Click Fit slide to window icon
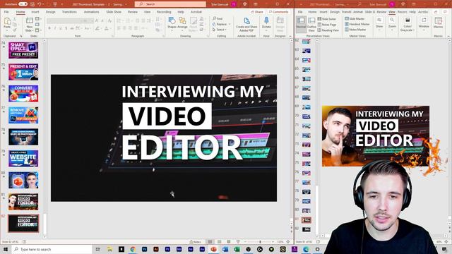 coord(288,242)
